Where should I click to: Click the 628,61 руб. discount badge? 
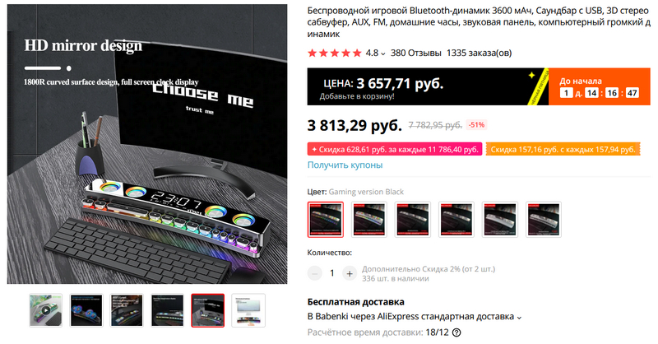(395, 150)
